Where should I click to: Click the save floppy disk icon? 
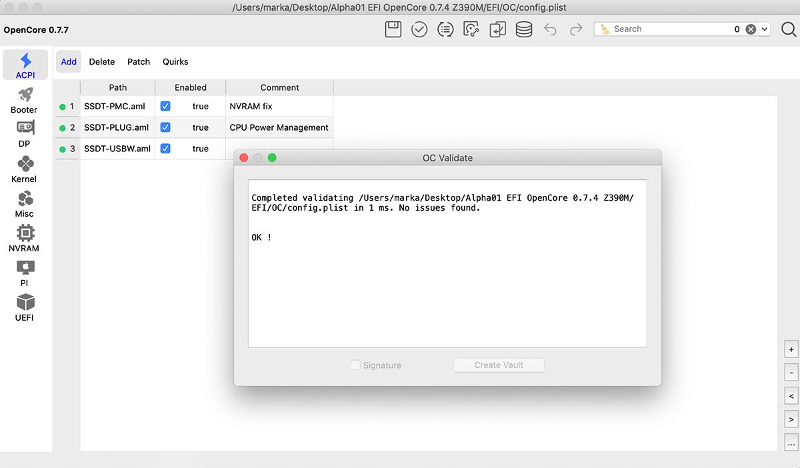[393, 29]
